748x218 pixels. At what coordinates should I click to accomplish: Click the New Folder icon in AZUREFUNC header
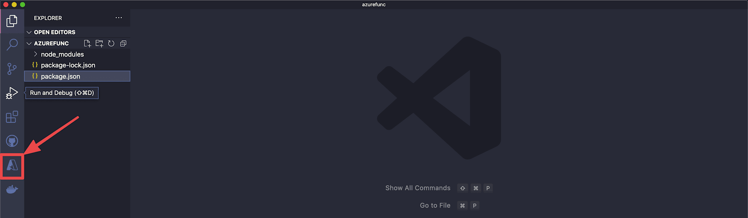click(99, 44)
